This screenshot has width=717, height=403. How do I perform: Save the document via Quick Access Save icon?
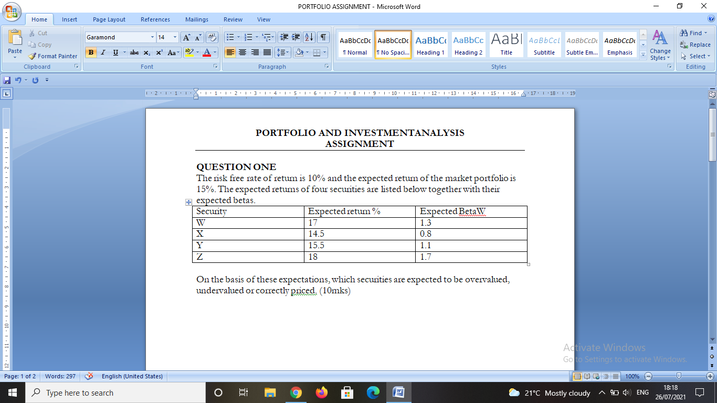coord(6,80)
